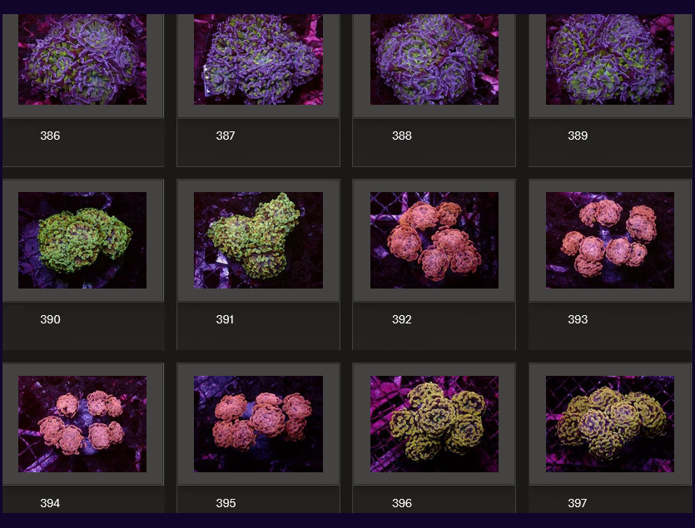Click item caption 397
695x528 pixels.
pos(577,503)
